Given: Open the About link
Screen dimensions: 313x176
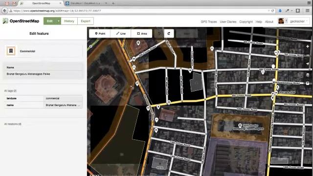Looking at the screenshot, I should pos(269,22).
